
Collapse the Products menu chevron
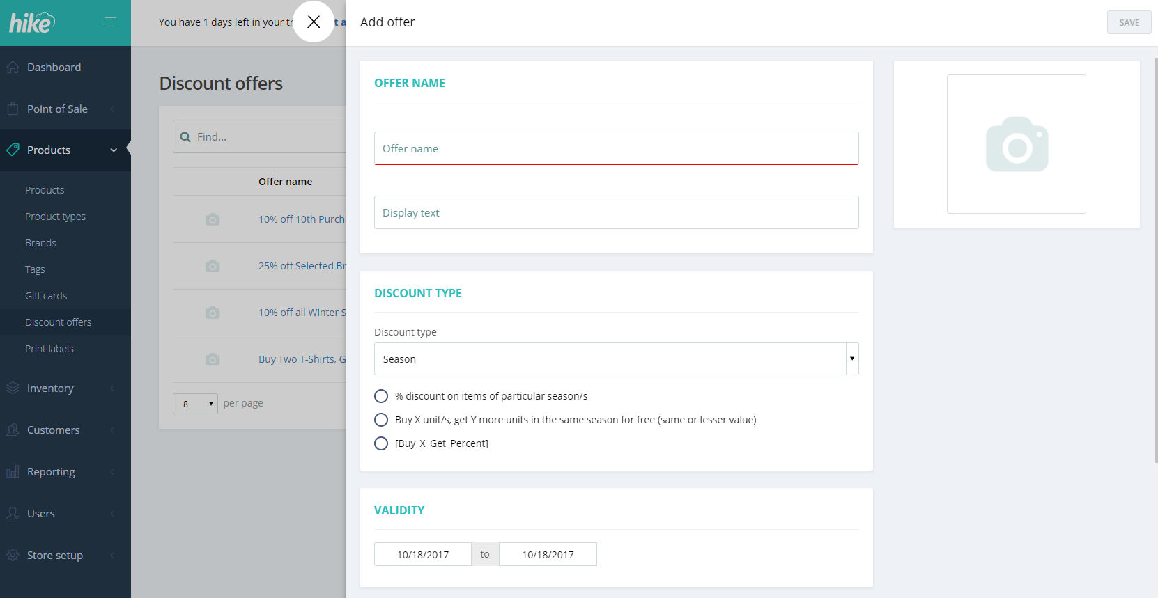click(114, 150)
